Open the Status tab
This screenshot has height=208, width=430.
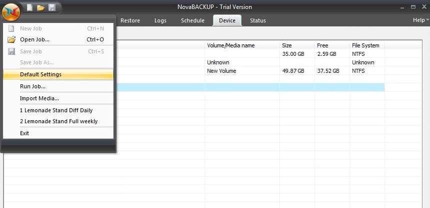(258, 20)
